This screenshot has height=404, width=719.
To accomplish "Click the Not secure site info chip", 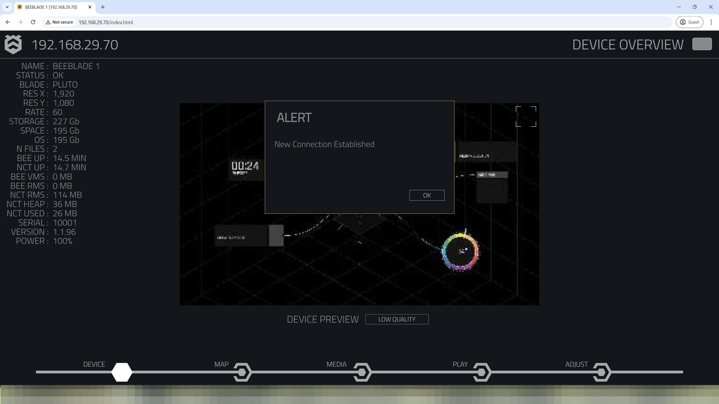I will 59,22.
